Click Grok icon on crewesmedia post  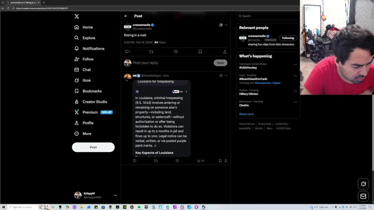coord(221,25)
